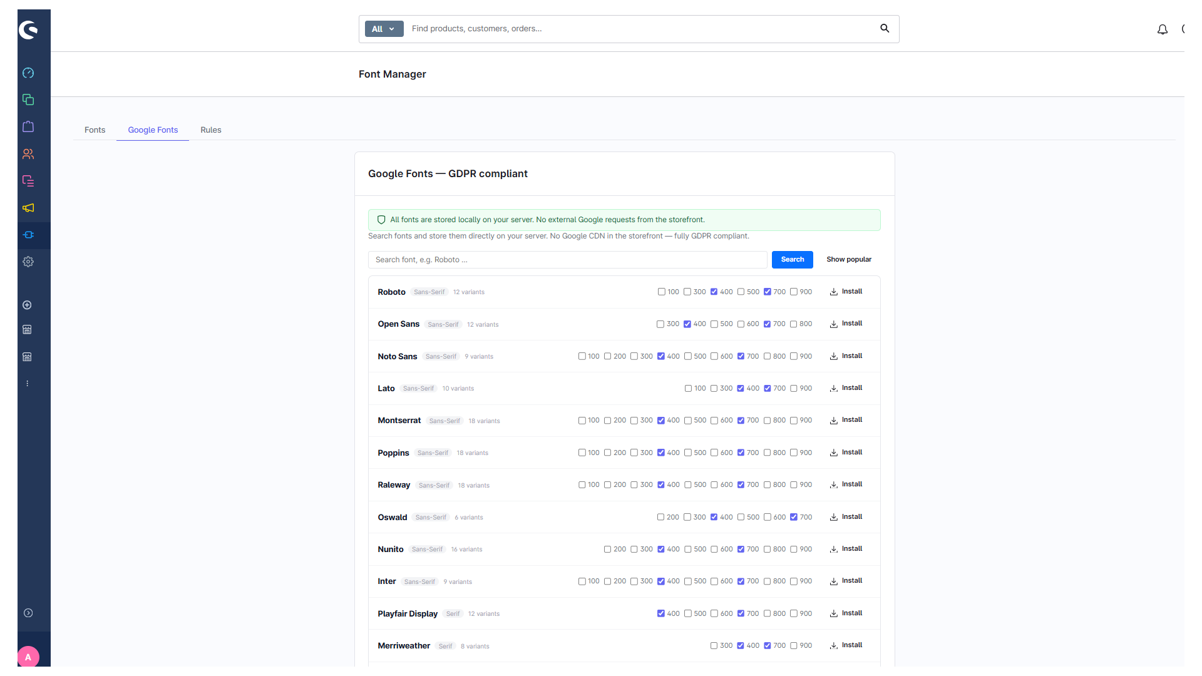Click the Montserrat font name
This screenshot has width=1202, height=676.
tap(399, 421)
